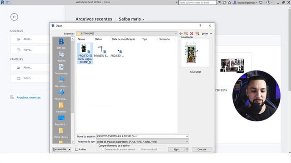Open the Ferramentas dropdown

click(x=62, y=149)
